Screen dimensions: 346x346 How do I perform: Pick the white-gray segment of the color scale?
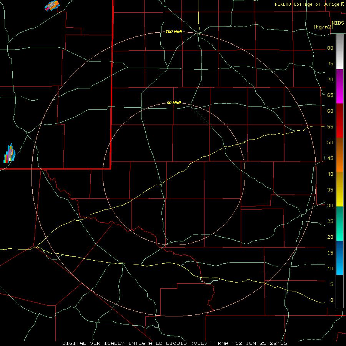339,52
